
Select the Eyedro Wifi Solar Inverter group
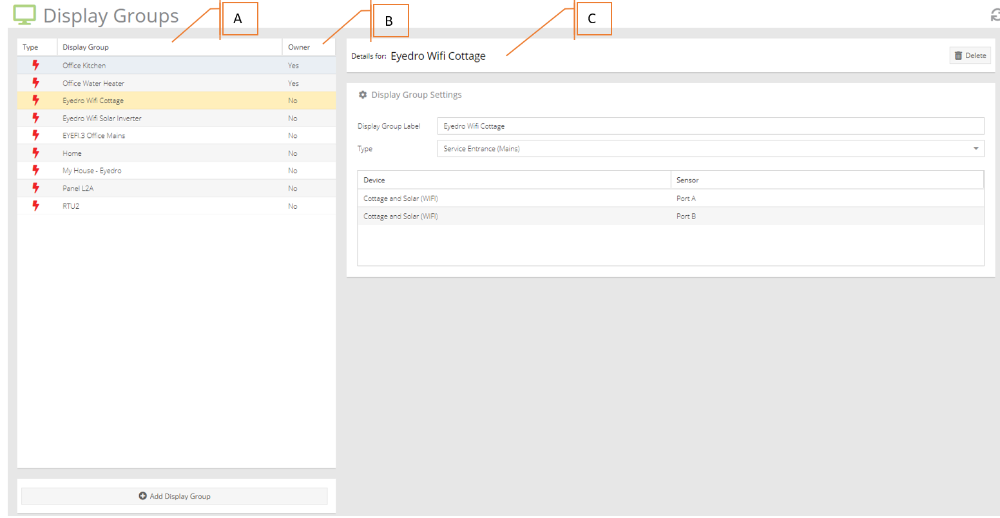tap(177, 118)
